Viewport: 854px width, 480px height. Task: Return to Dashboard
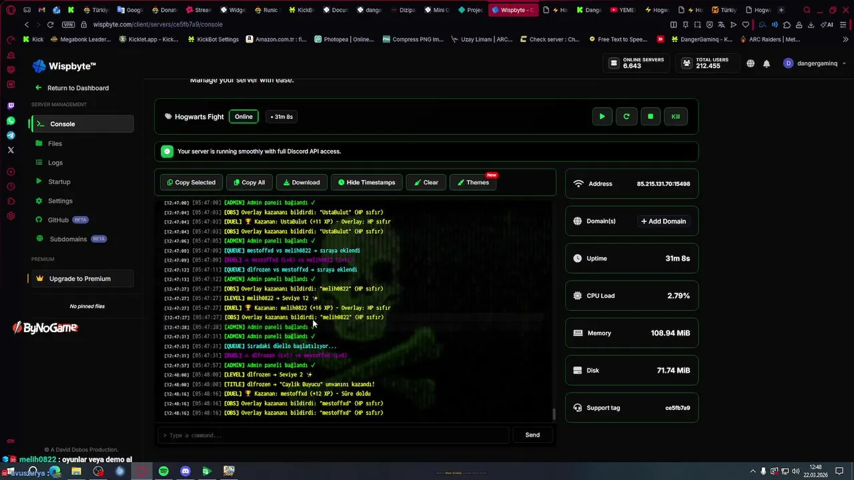72,88
